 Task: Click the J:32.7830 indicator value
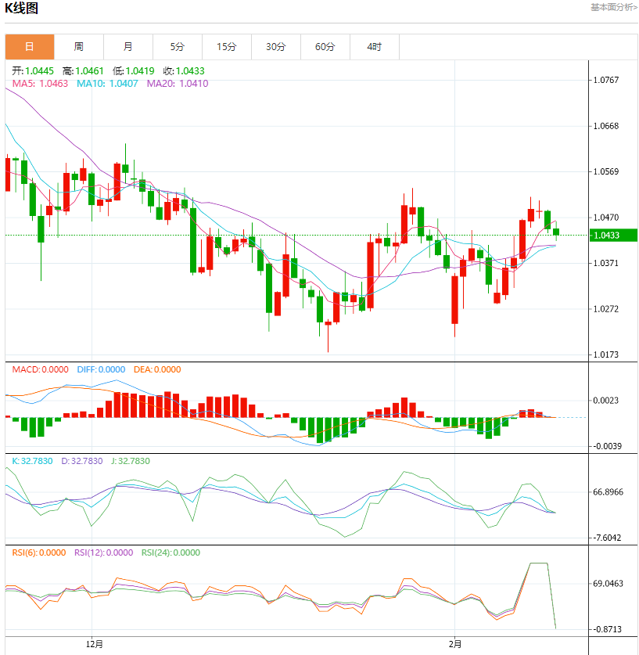(x=130, y=461)
